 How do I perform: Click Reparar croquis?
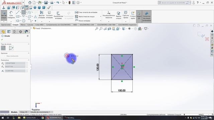118,15
